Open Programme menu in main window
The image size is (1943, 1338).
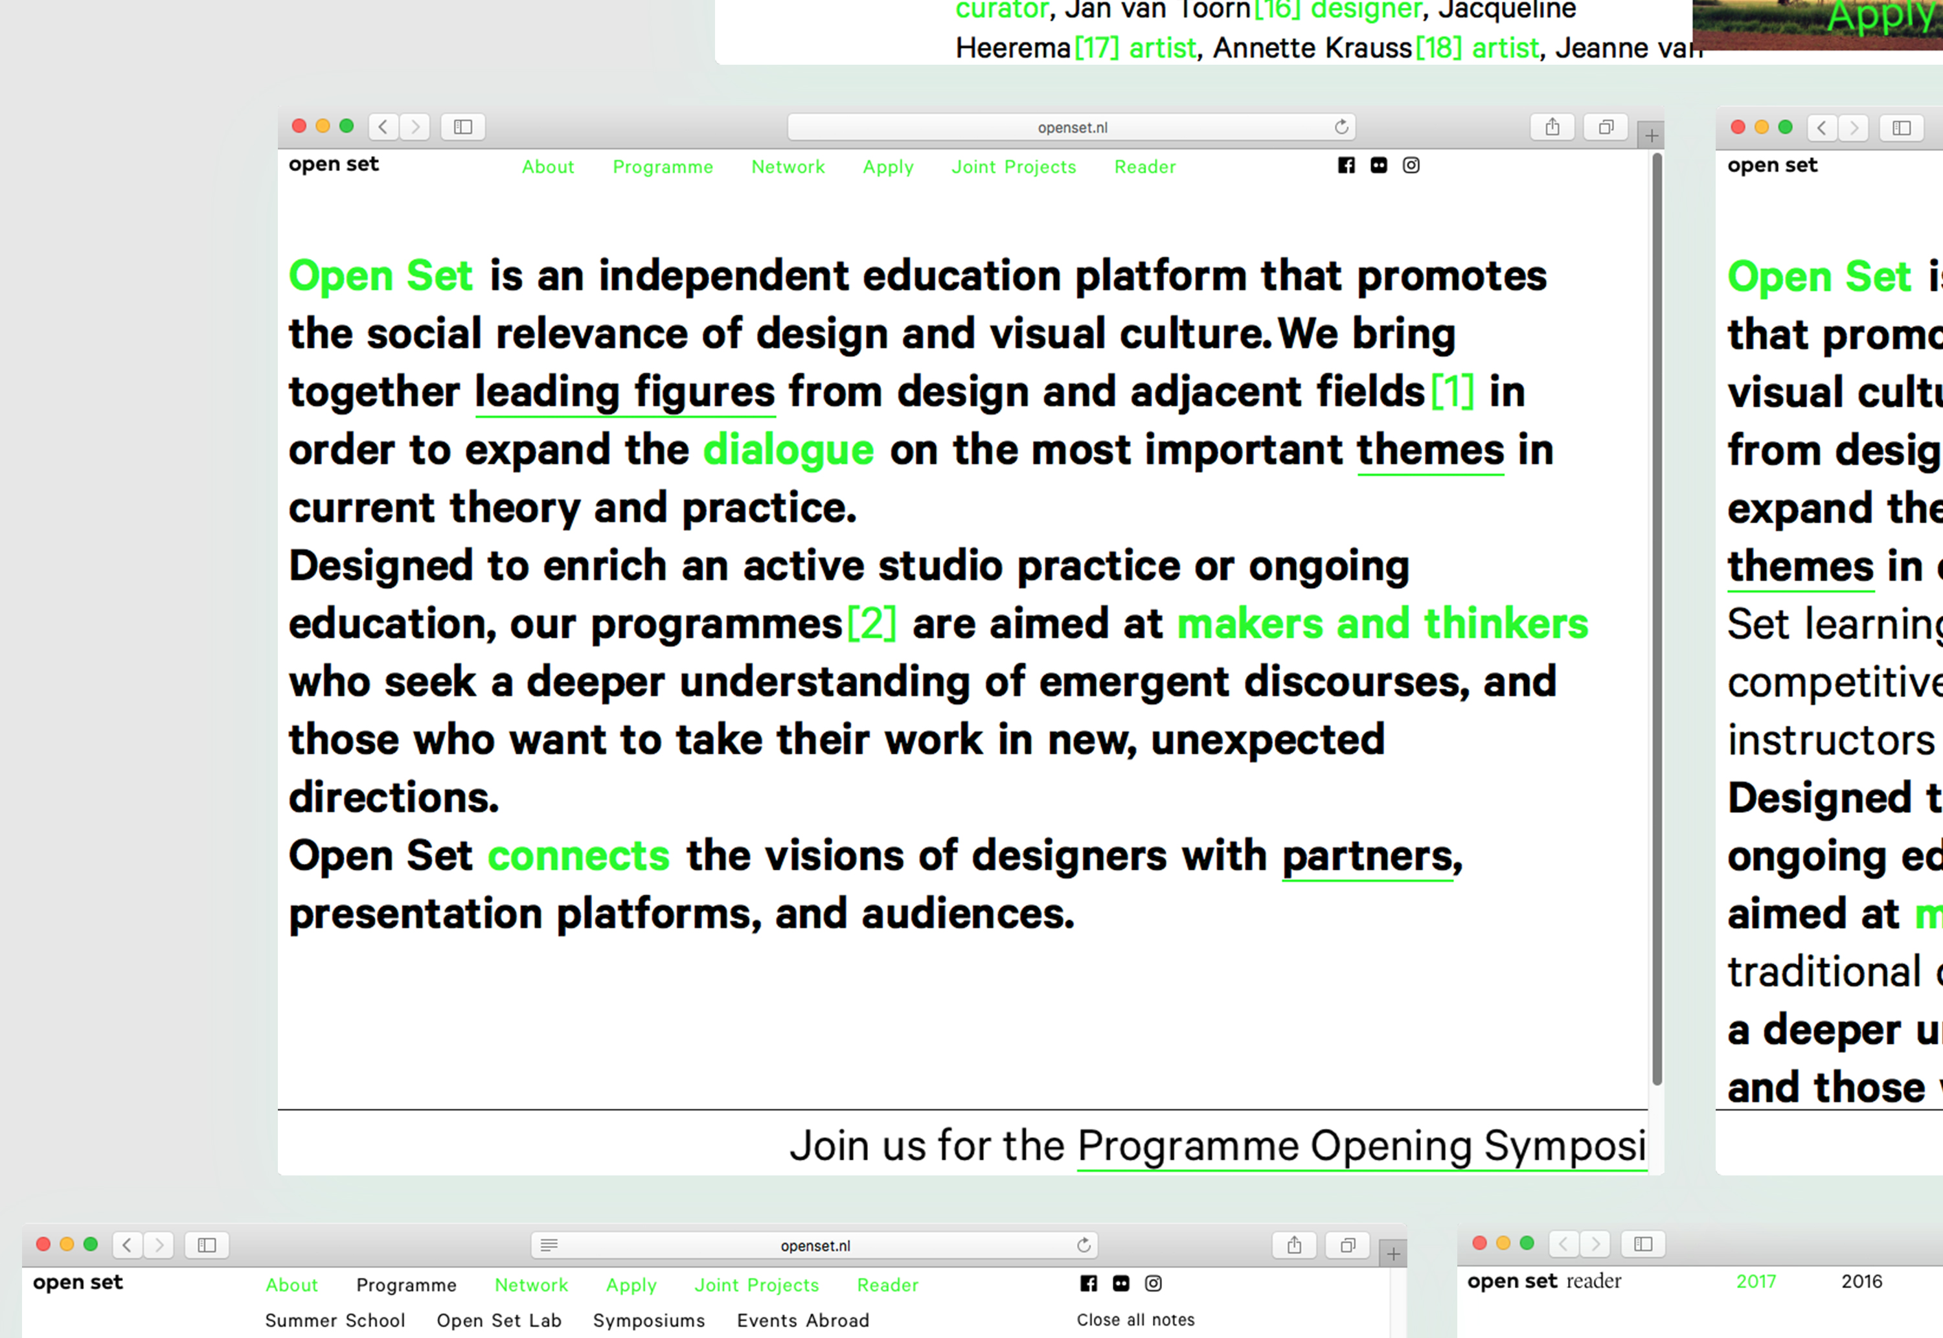click(x=662, y=167)
